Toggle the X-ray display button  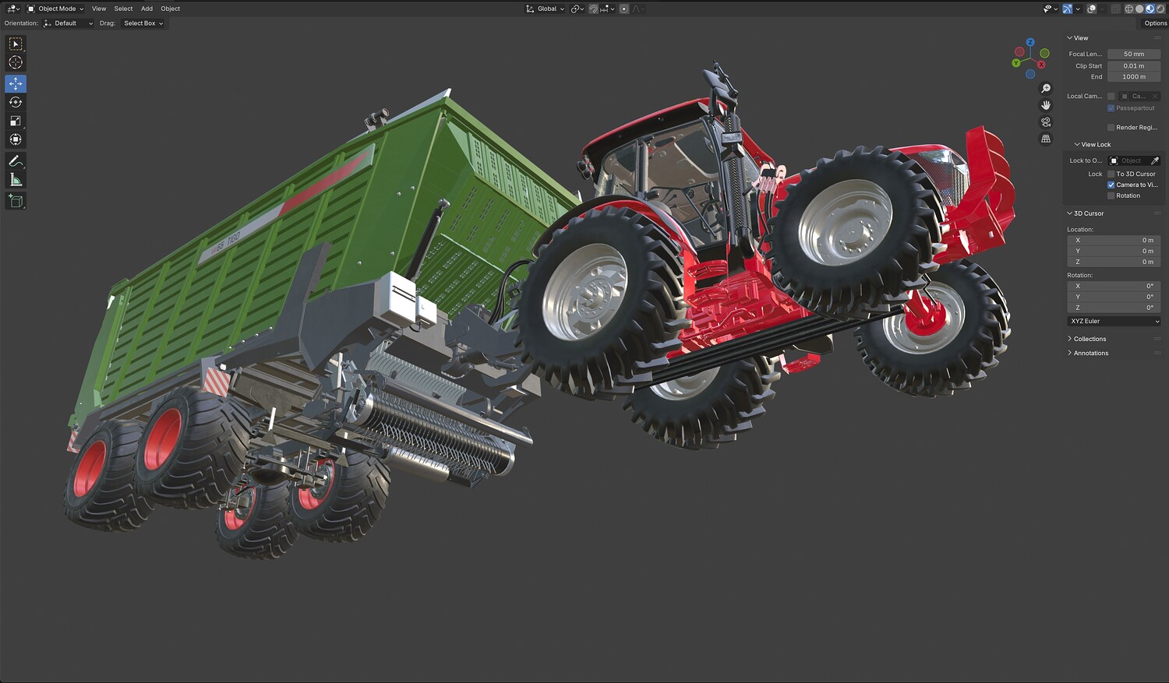(1115, 9)
